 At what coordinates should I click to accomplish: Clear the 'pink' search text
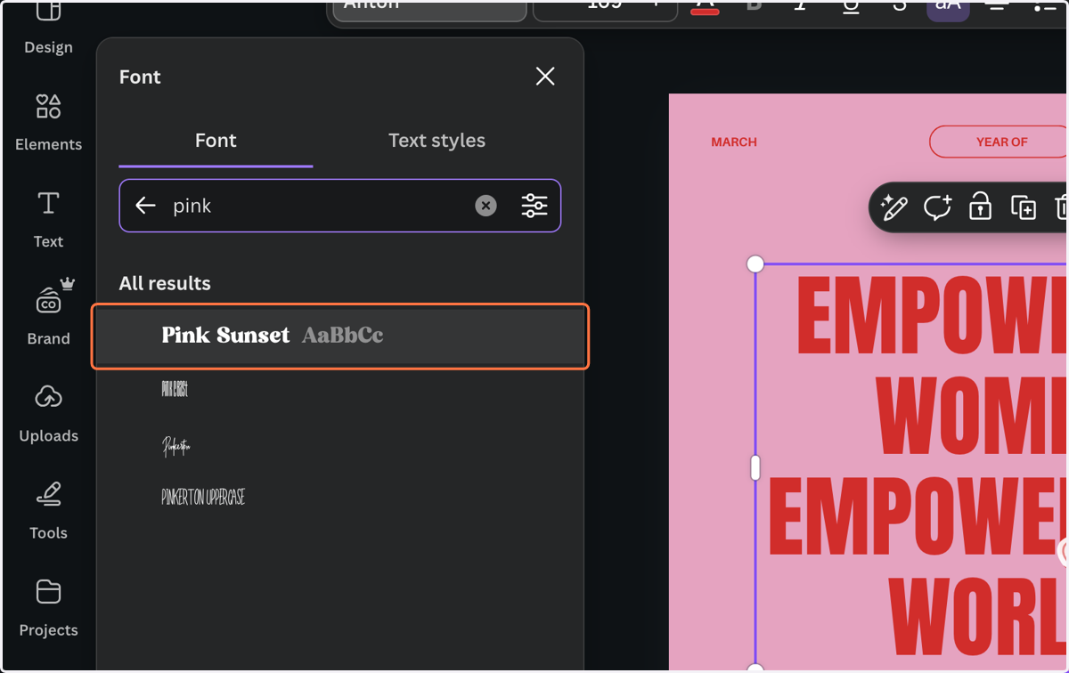pyautogui.click(x=486, y=206)
